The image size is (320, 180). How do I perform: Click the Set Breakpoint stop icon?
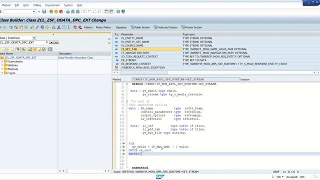click(75, 27)
